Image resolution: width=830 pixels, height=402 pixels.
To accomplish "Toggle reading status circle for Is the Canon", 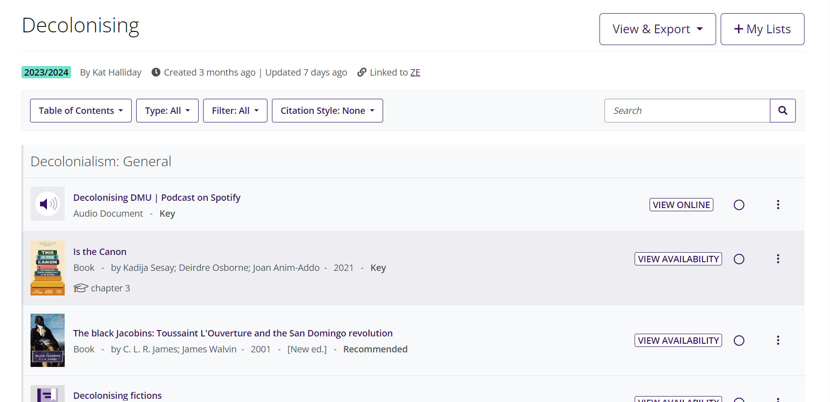I will coord(739,259).
